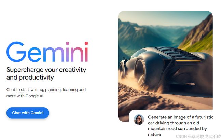
Task: Click the car's large rear wheel
Action: pyautogui.click(x=141, y=72)
